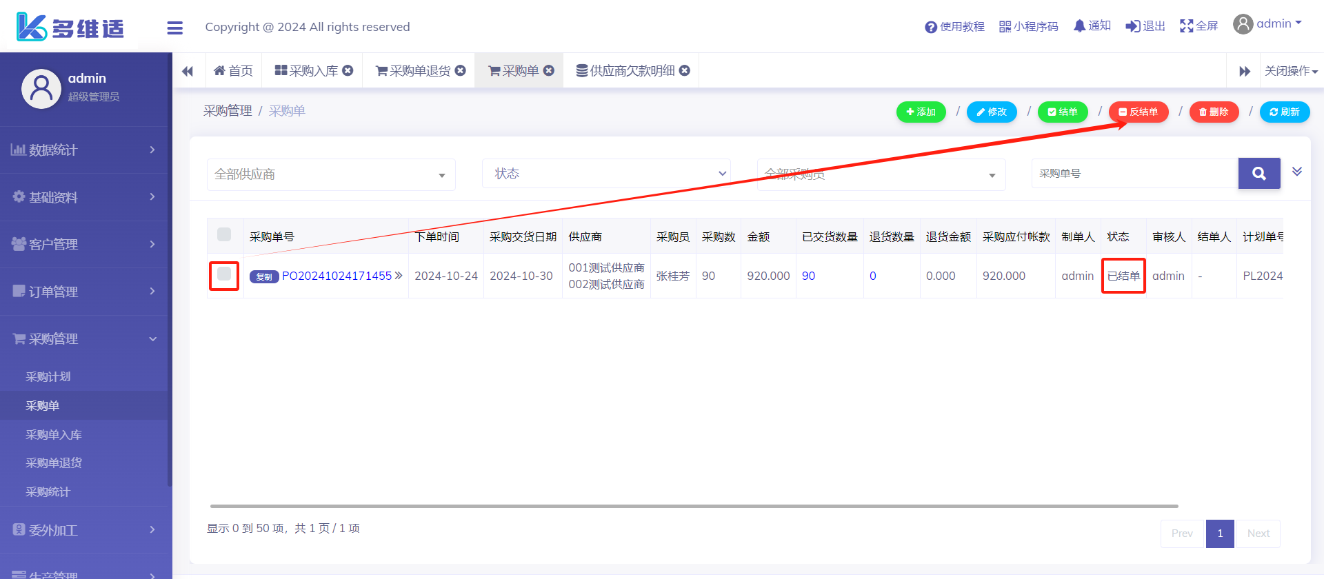1324x579 pixels.
Task: Select the checkbox for order PO20241024171455
Action: point(224,274)
